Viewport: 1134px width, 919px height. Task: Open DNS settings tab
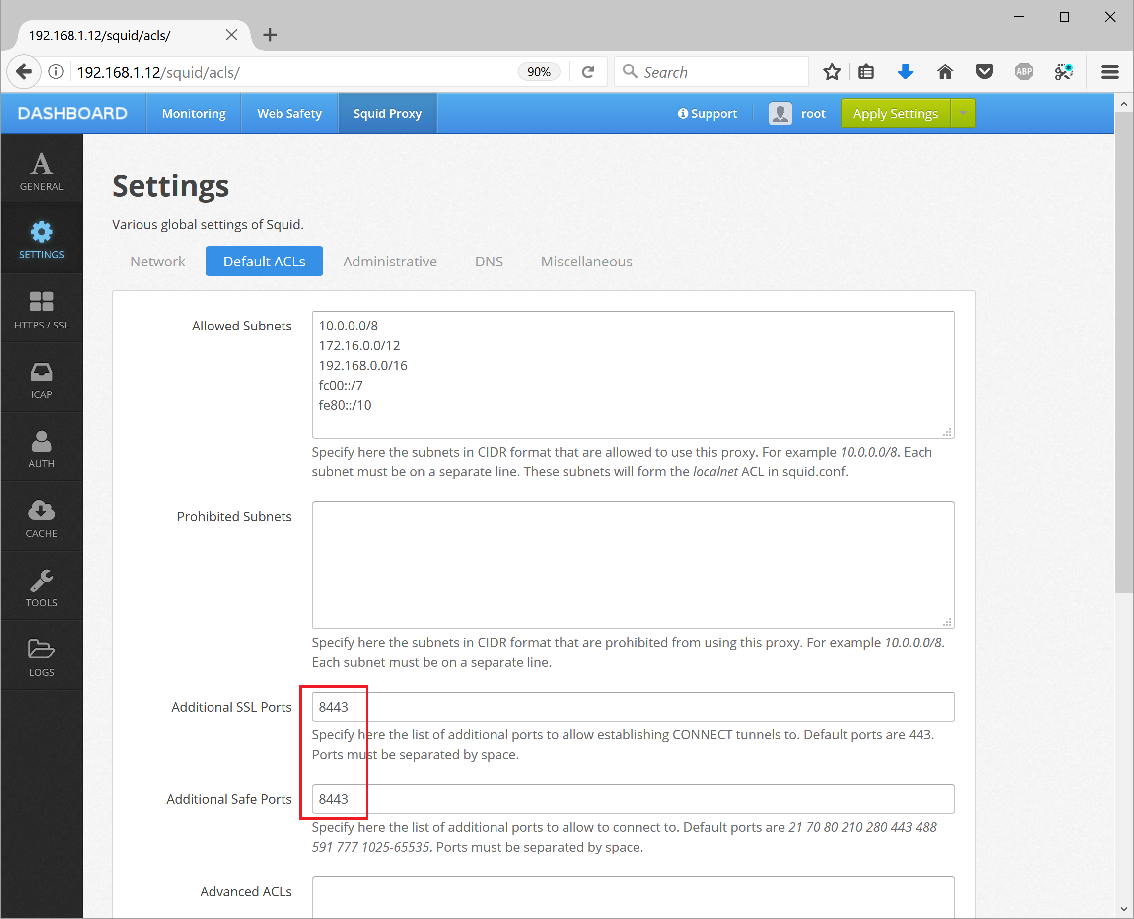489,262
